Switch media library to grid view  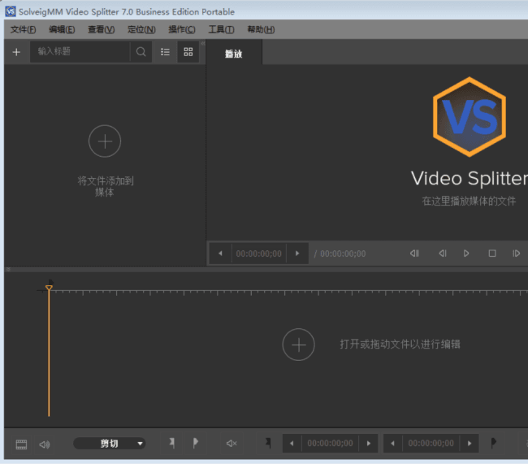[188, 52]
